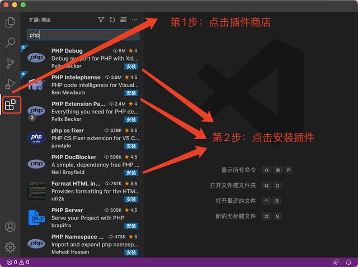Install the PHP Server extension
Screen dimensions: 358x267
coord(131,226)
